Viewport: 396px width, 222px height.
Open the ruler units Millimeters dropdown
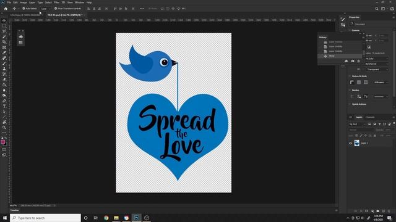381,82
